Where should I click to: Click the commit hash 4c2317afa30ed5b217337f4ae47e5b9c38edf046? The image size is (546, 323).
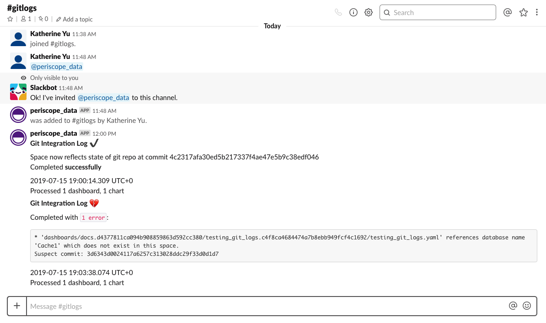click(244, 157)
